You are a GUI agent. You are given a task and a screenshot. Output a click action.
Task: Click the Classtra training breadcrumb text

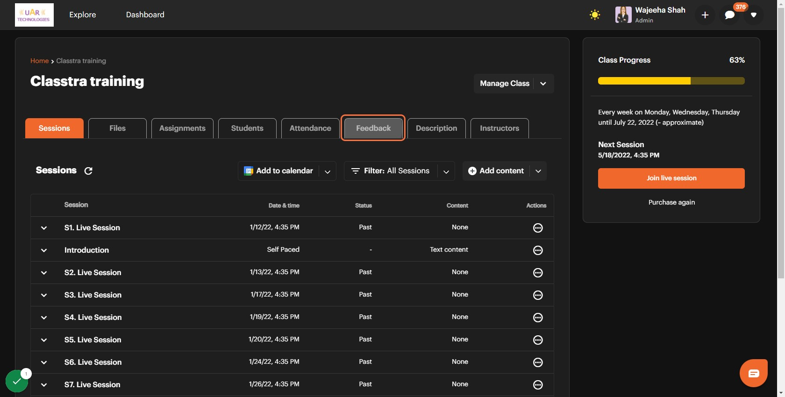[81, 61]
